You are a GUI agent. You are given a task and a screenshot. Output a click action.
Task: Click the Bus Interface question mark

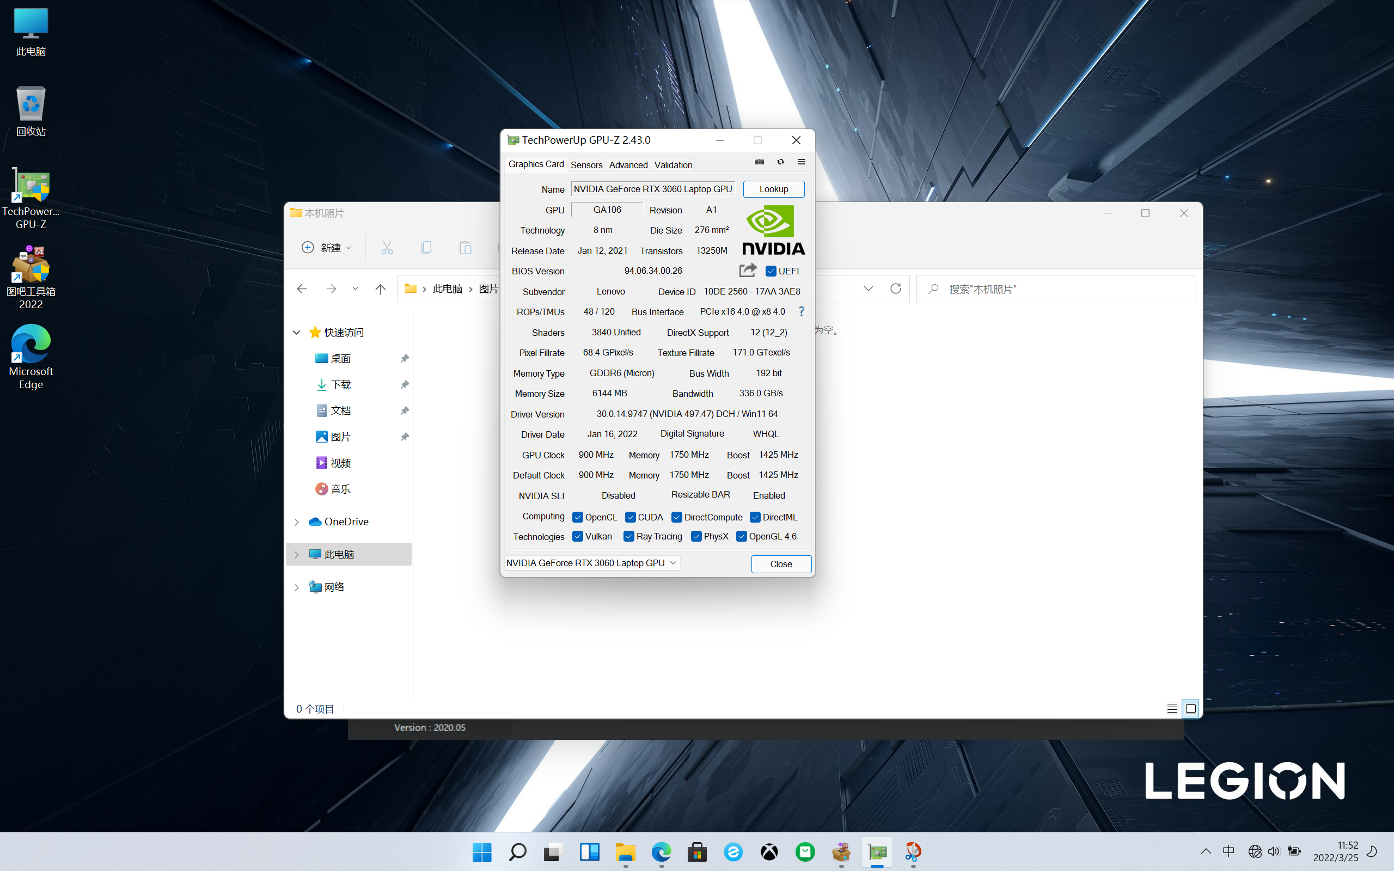click(801, 311)
